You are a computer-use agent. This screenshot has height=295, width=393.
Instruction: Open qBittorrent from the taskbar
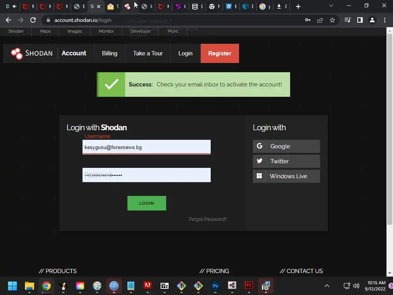[x=114, y=285]
